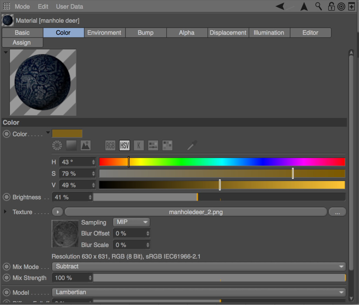Viewport: 359px width, 305px height.
Task: Select HSV color mode
Action: click(124, 145)
